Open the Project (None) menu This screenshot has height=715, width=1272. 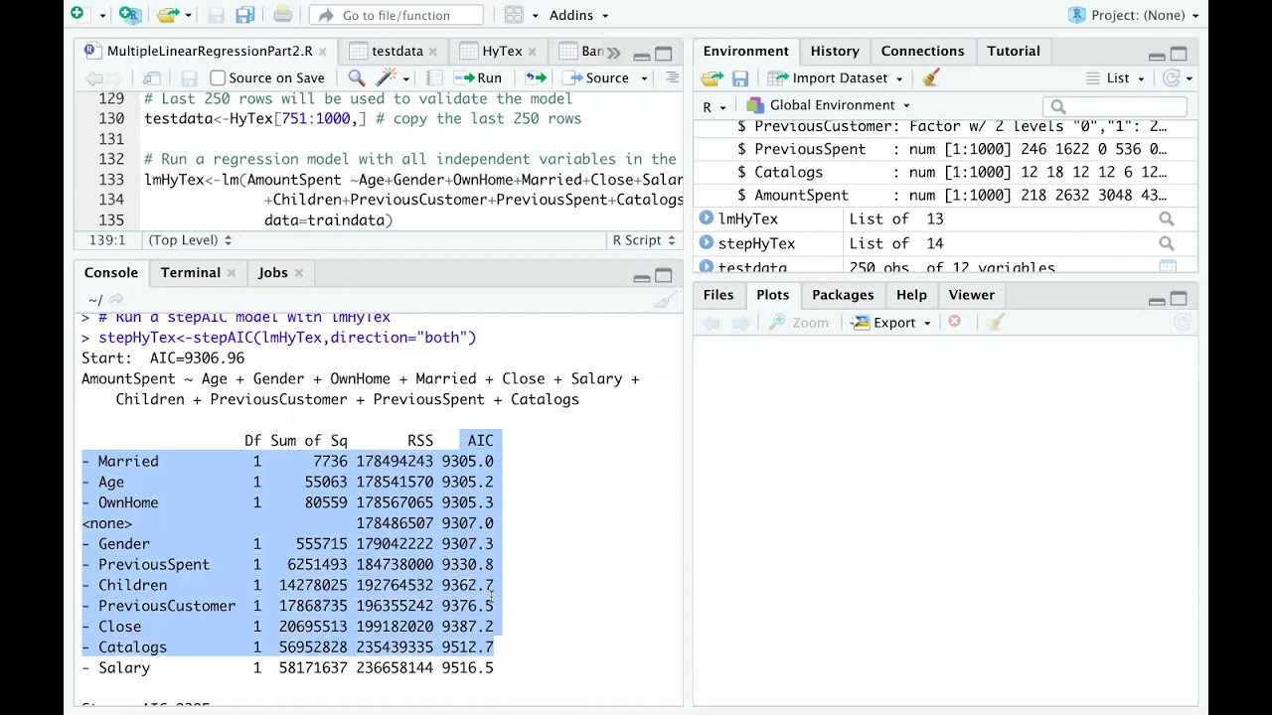tap(1136, 15)
